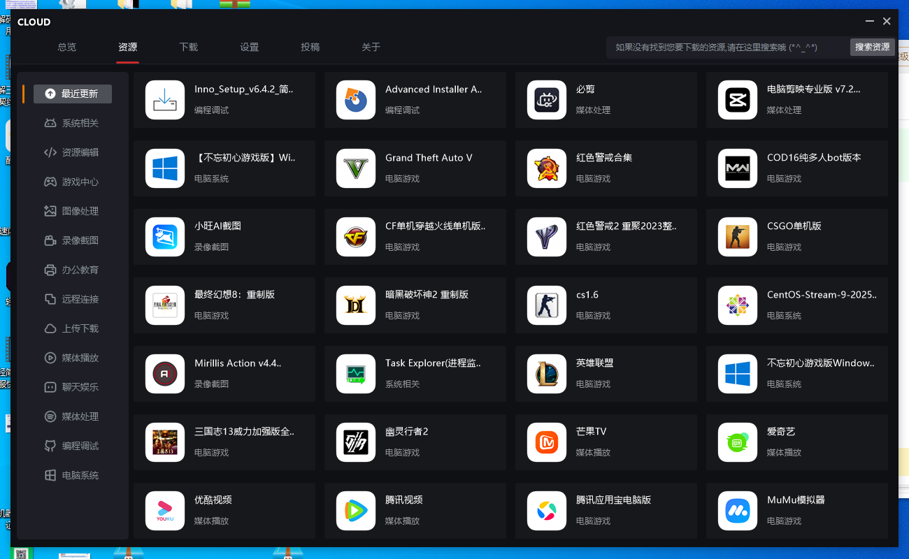Open the Task Explorer icon
Screen dimensions: 909x559
tap(356, 374)
